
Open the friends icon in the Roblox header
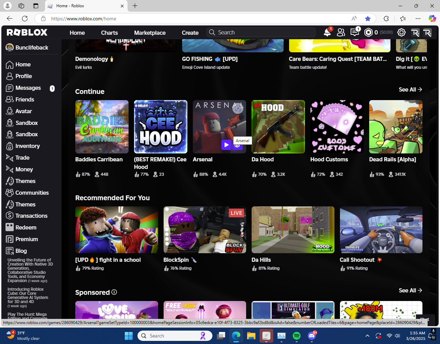pos(341,32)
